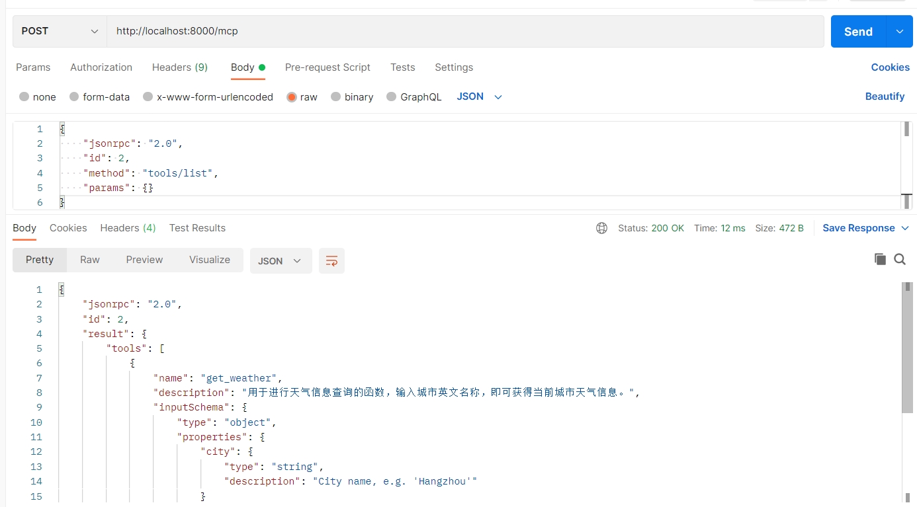Click the "result" key in response

(106, 334)
